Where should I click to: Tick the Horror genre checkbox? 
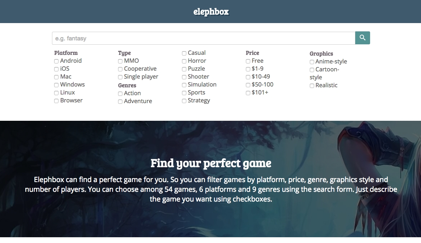pos(184,61)
